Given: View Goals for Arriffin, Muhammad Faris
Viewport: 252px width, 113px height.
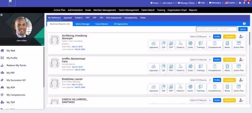Looking at the screenshot, I should pos(190,68).
